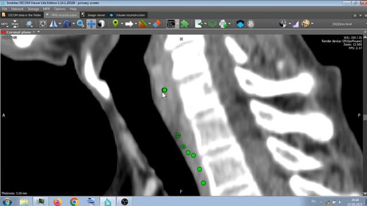Select the ruler measurement tool
This screenshot has height=206, width=367.
pyautogui.click(x=143, y=24)
